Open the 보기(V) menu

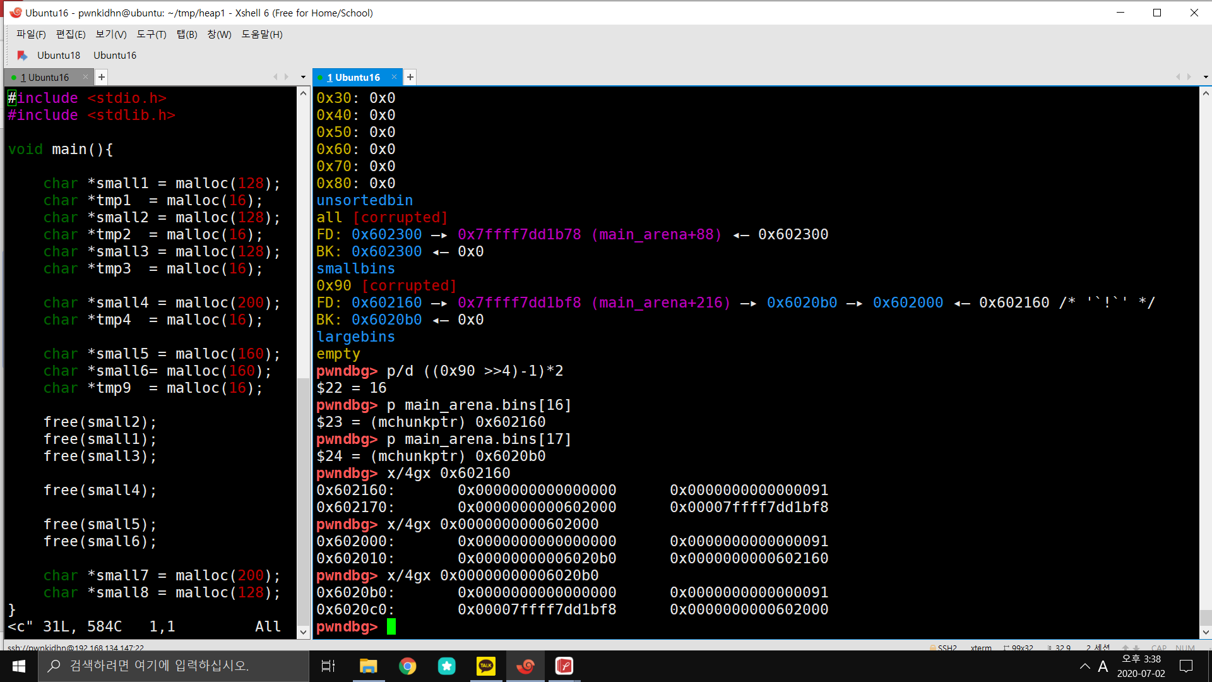tap(111, 34)
